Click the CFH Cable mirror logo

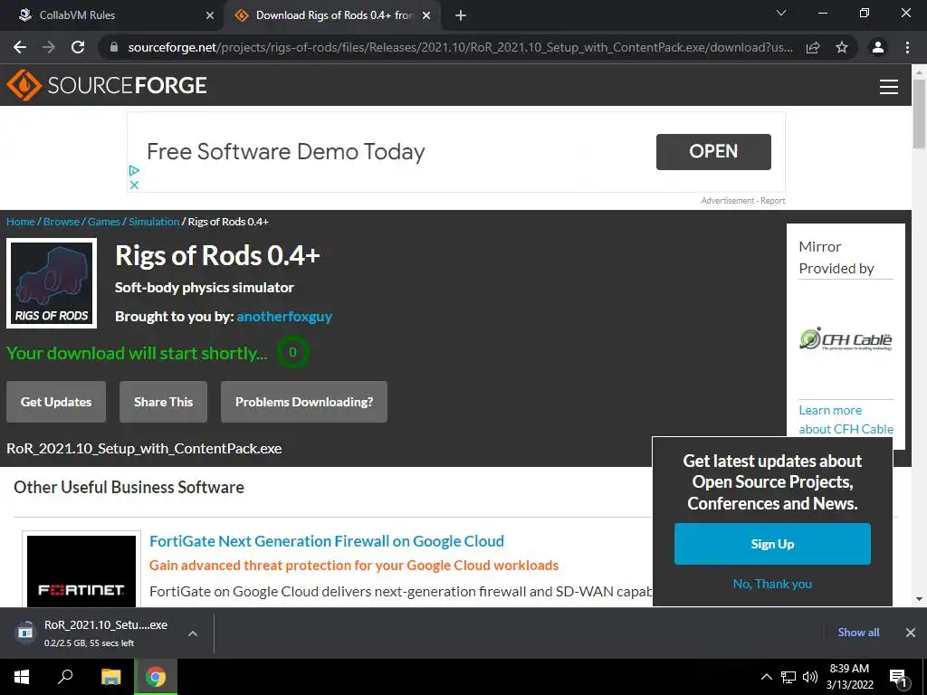[846, 338]
